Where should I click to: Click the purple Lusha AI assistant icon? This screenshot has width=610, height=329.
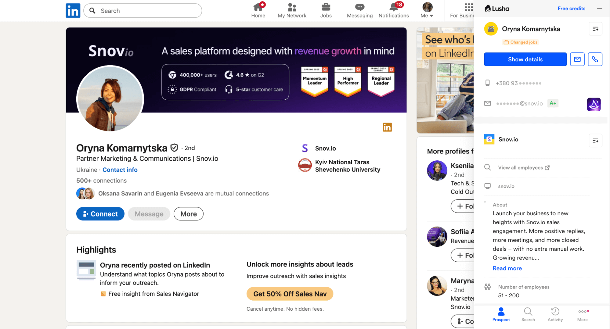coord(594,104)
